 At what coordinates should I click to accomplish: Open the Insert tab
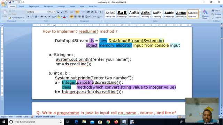[x=22, y=6]
